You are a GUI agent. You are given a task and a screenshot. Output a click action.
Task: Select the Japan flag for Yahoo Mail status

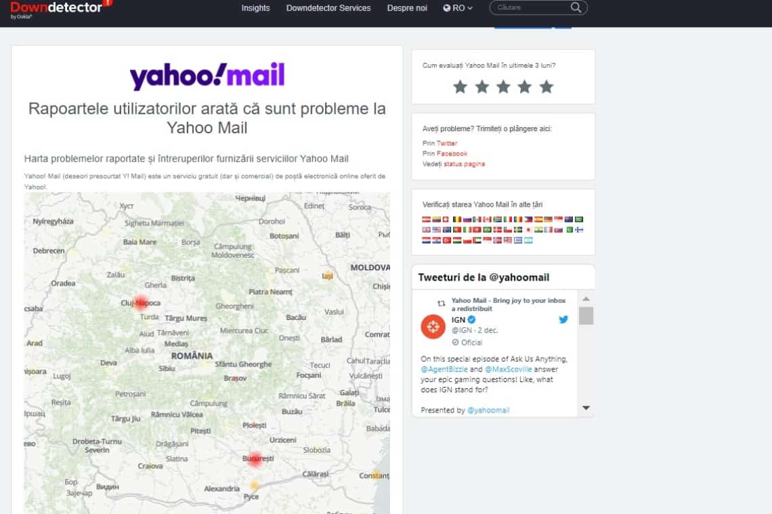(528, 230)
